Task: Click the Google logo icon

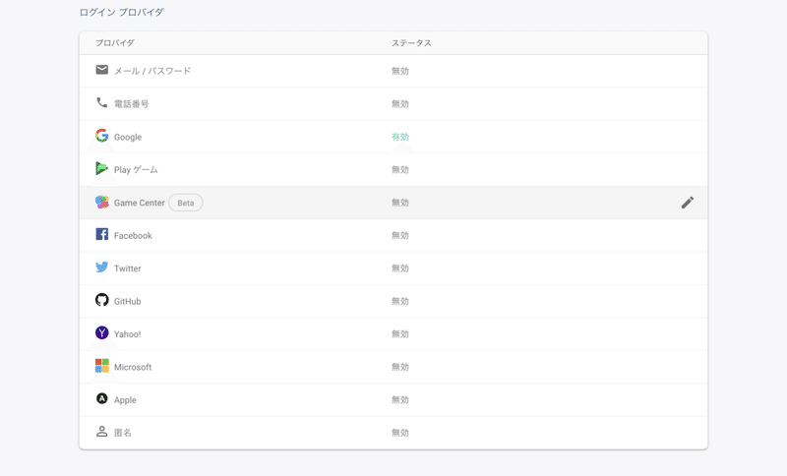Action: 102,136
